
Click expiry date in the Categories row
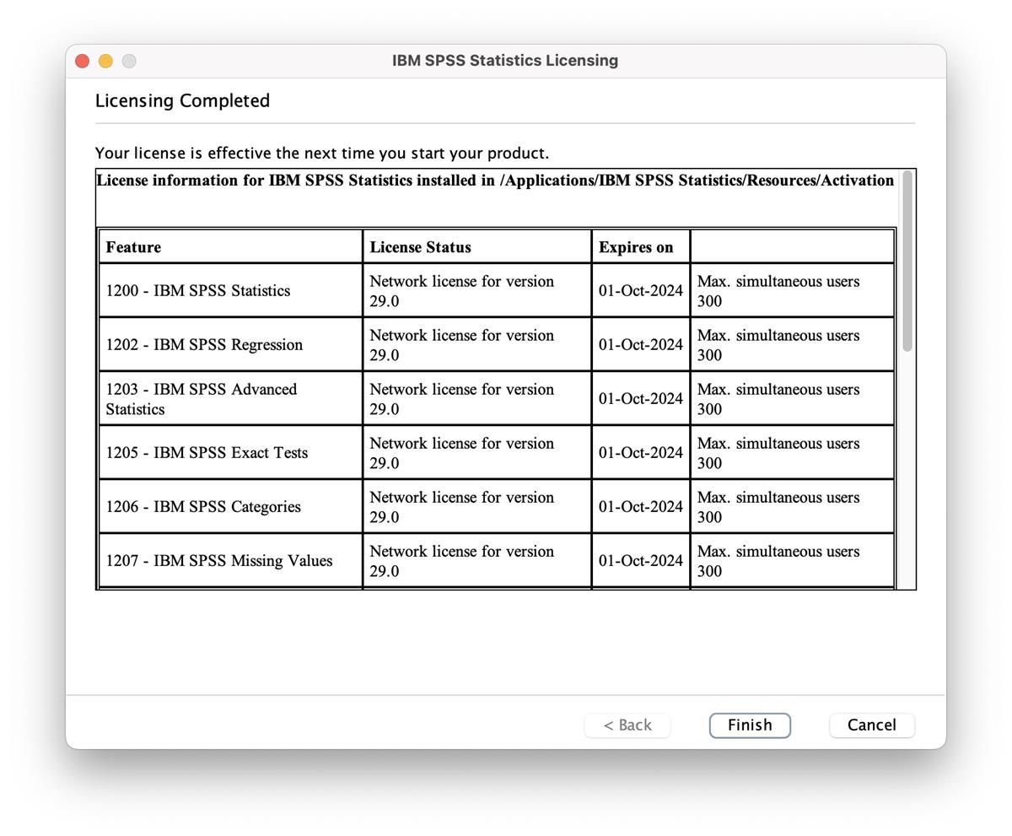[x=641, y=506]
